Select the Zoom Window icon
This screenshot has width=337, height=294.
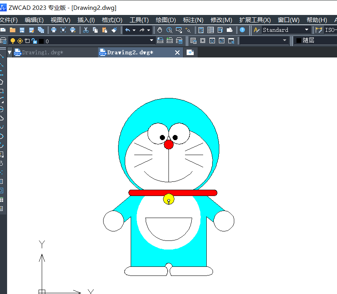pos(179,30)
